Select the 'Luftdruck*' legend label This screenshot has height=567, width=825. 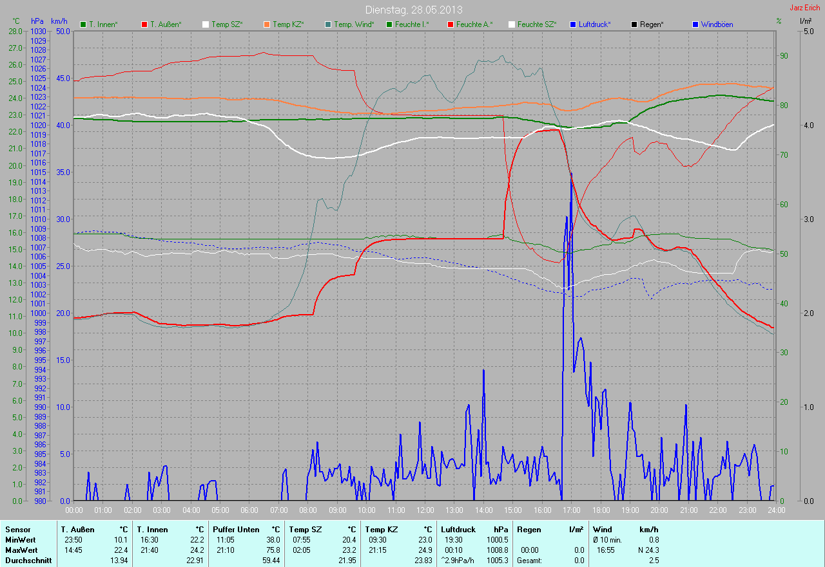[595, 24]
